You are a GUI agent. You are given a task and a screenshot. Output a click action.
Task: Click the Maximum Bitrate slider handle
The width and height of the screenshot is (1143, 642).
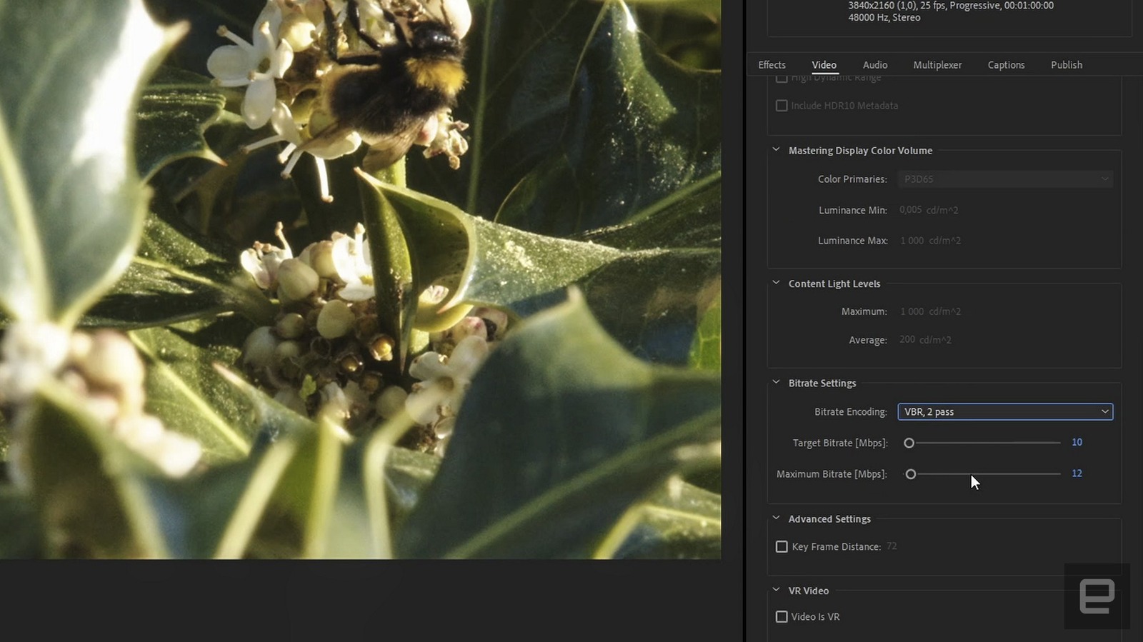coord(910,474)
